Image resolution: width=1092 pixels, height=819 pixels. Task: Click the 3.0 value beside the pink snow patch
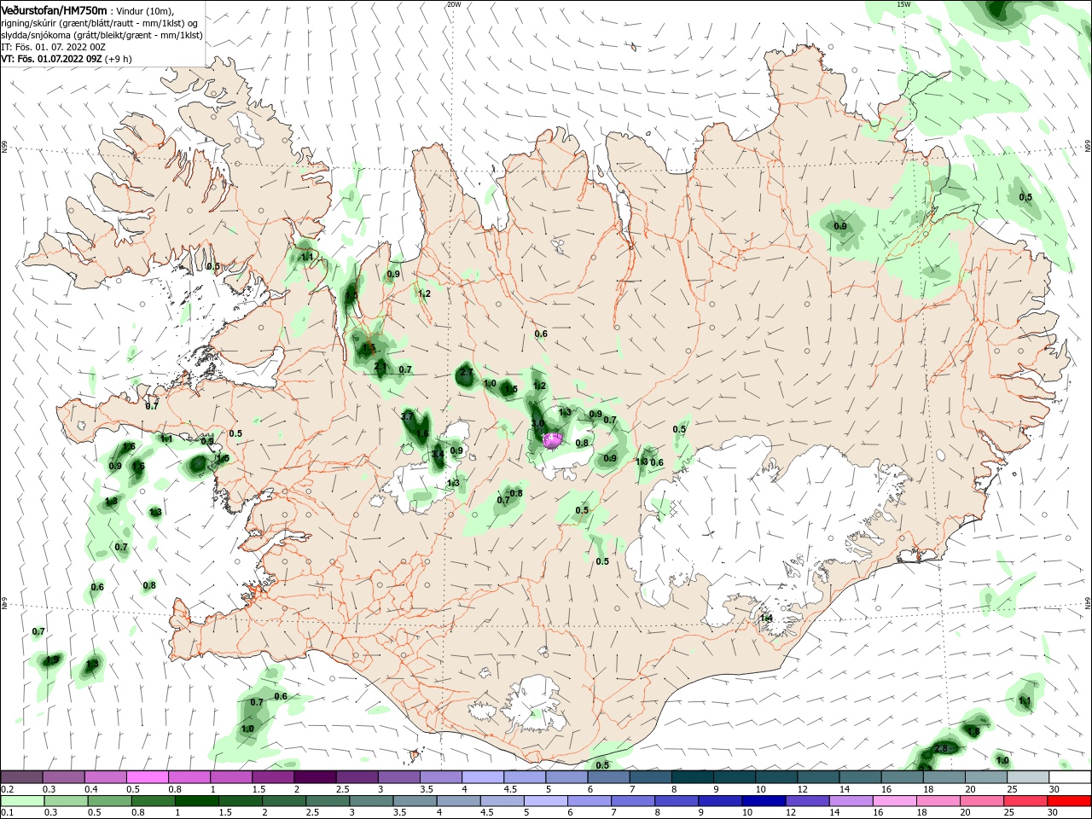click(x=537, y=423)
